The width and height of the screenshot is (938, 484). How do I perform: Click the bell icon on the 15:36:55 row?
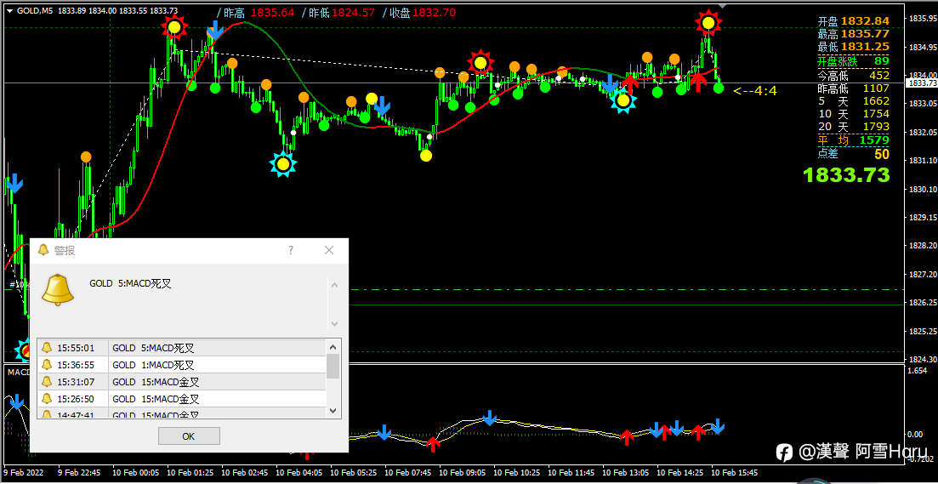tap(48, 364)
